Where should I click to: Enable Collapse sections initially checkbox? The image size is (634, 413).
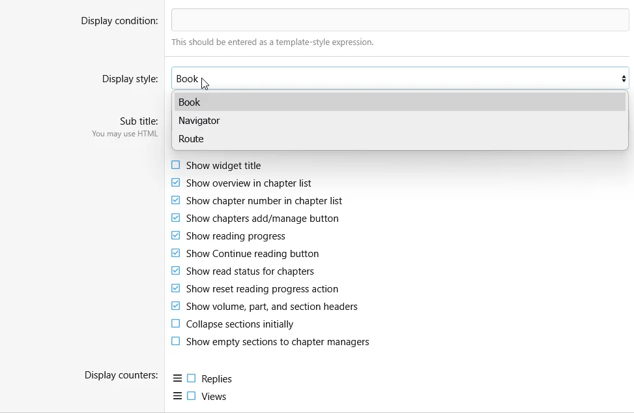point(175,324)
